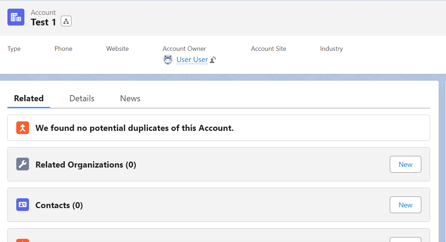Image resolution: width=446 pixels, height=242 pixels.
Task: Click the duplicates merge icon
Action: pos(23,128)
